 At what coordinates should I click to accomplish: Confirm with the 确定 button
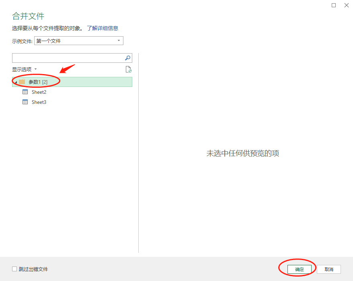pos(300,269)
